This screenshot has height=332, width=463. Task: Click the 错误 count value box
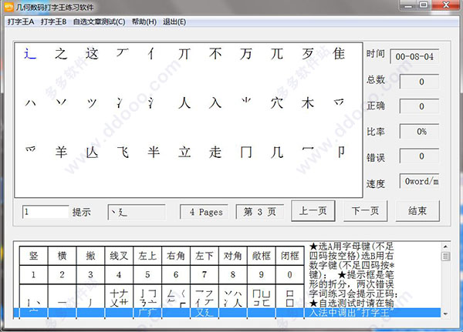tap(419, 156)
